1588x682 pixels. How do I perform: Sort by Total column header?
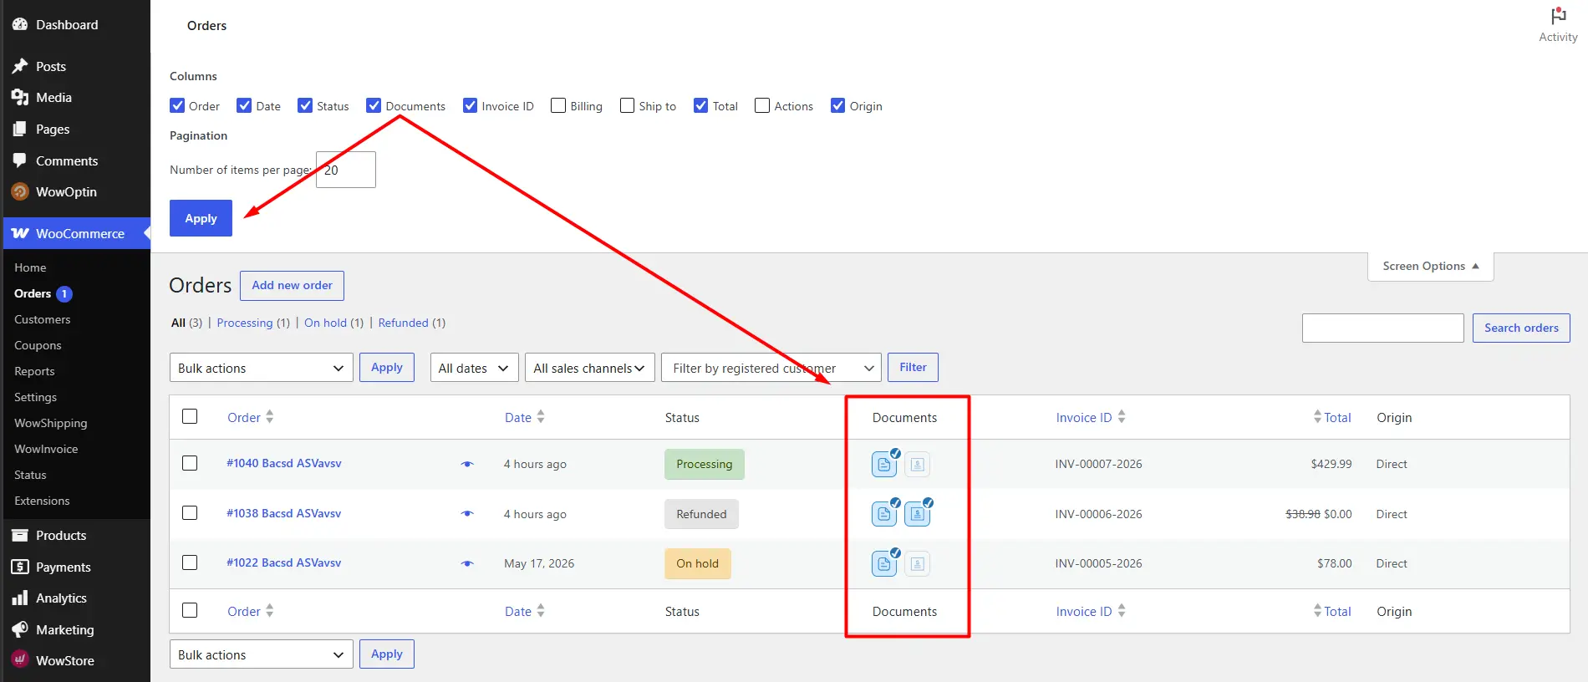pyautogui.click(x=1337, y=417)
